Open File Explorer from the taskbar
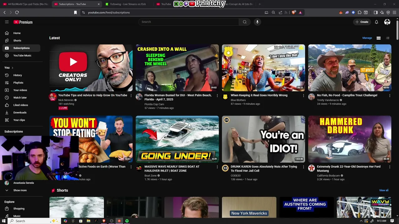This screenshot has width=399, height=224. (89, 221)
